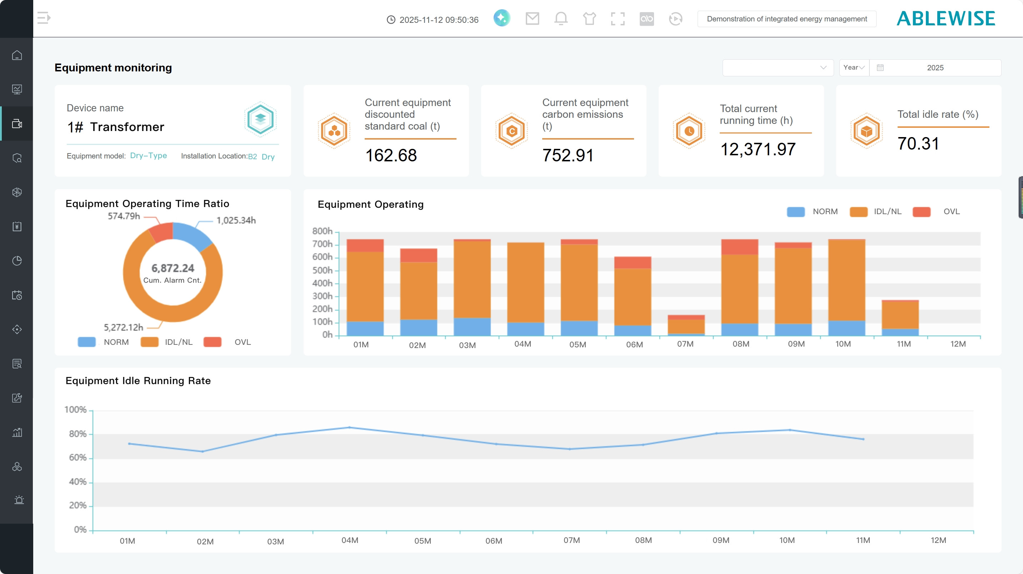Click the notification bell icon
1023x574 pixels.
click(561, 19)
